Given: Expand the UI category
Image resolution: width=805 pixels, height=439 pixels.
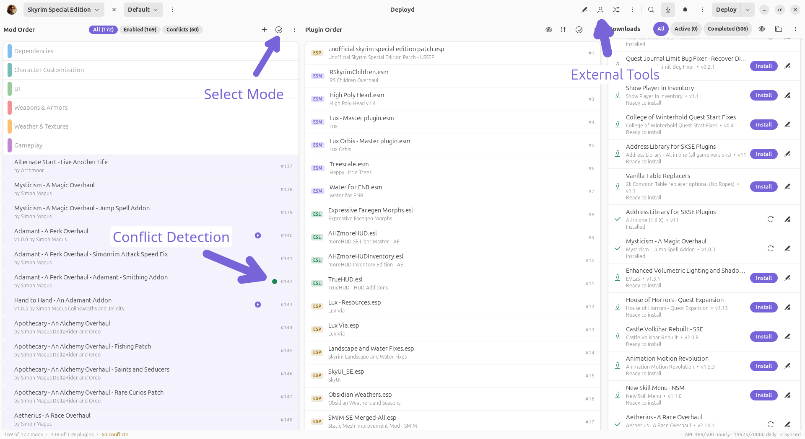Looking at the screenshot, I should (151, 89).
